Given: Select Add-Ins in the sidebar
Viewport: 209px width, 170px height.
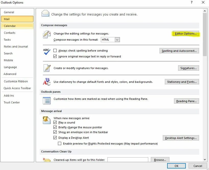Looking at the screenshot, I should [x=17, y=96].
